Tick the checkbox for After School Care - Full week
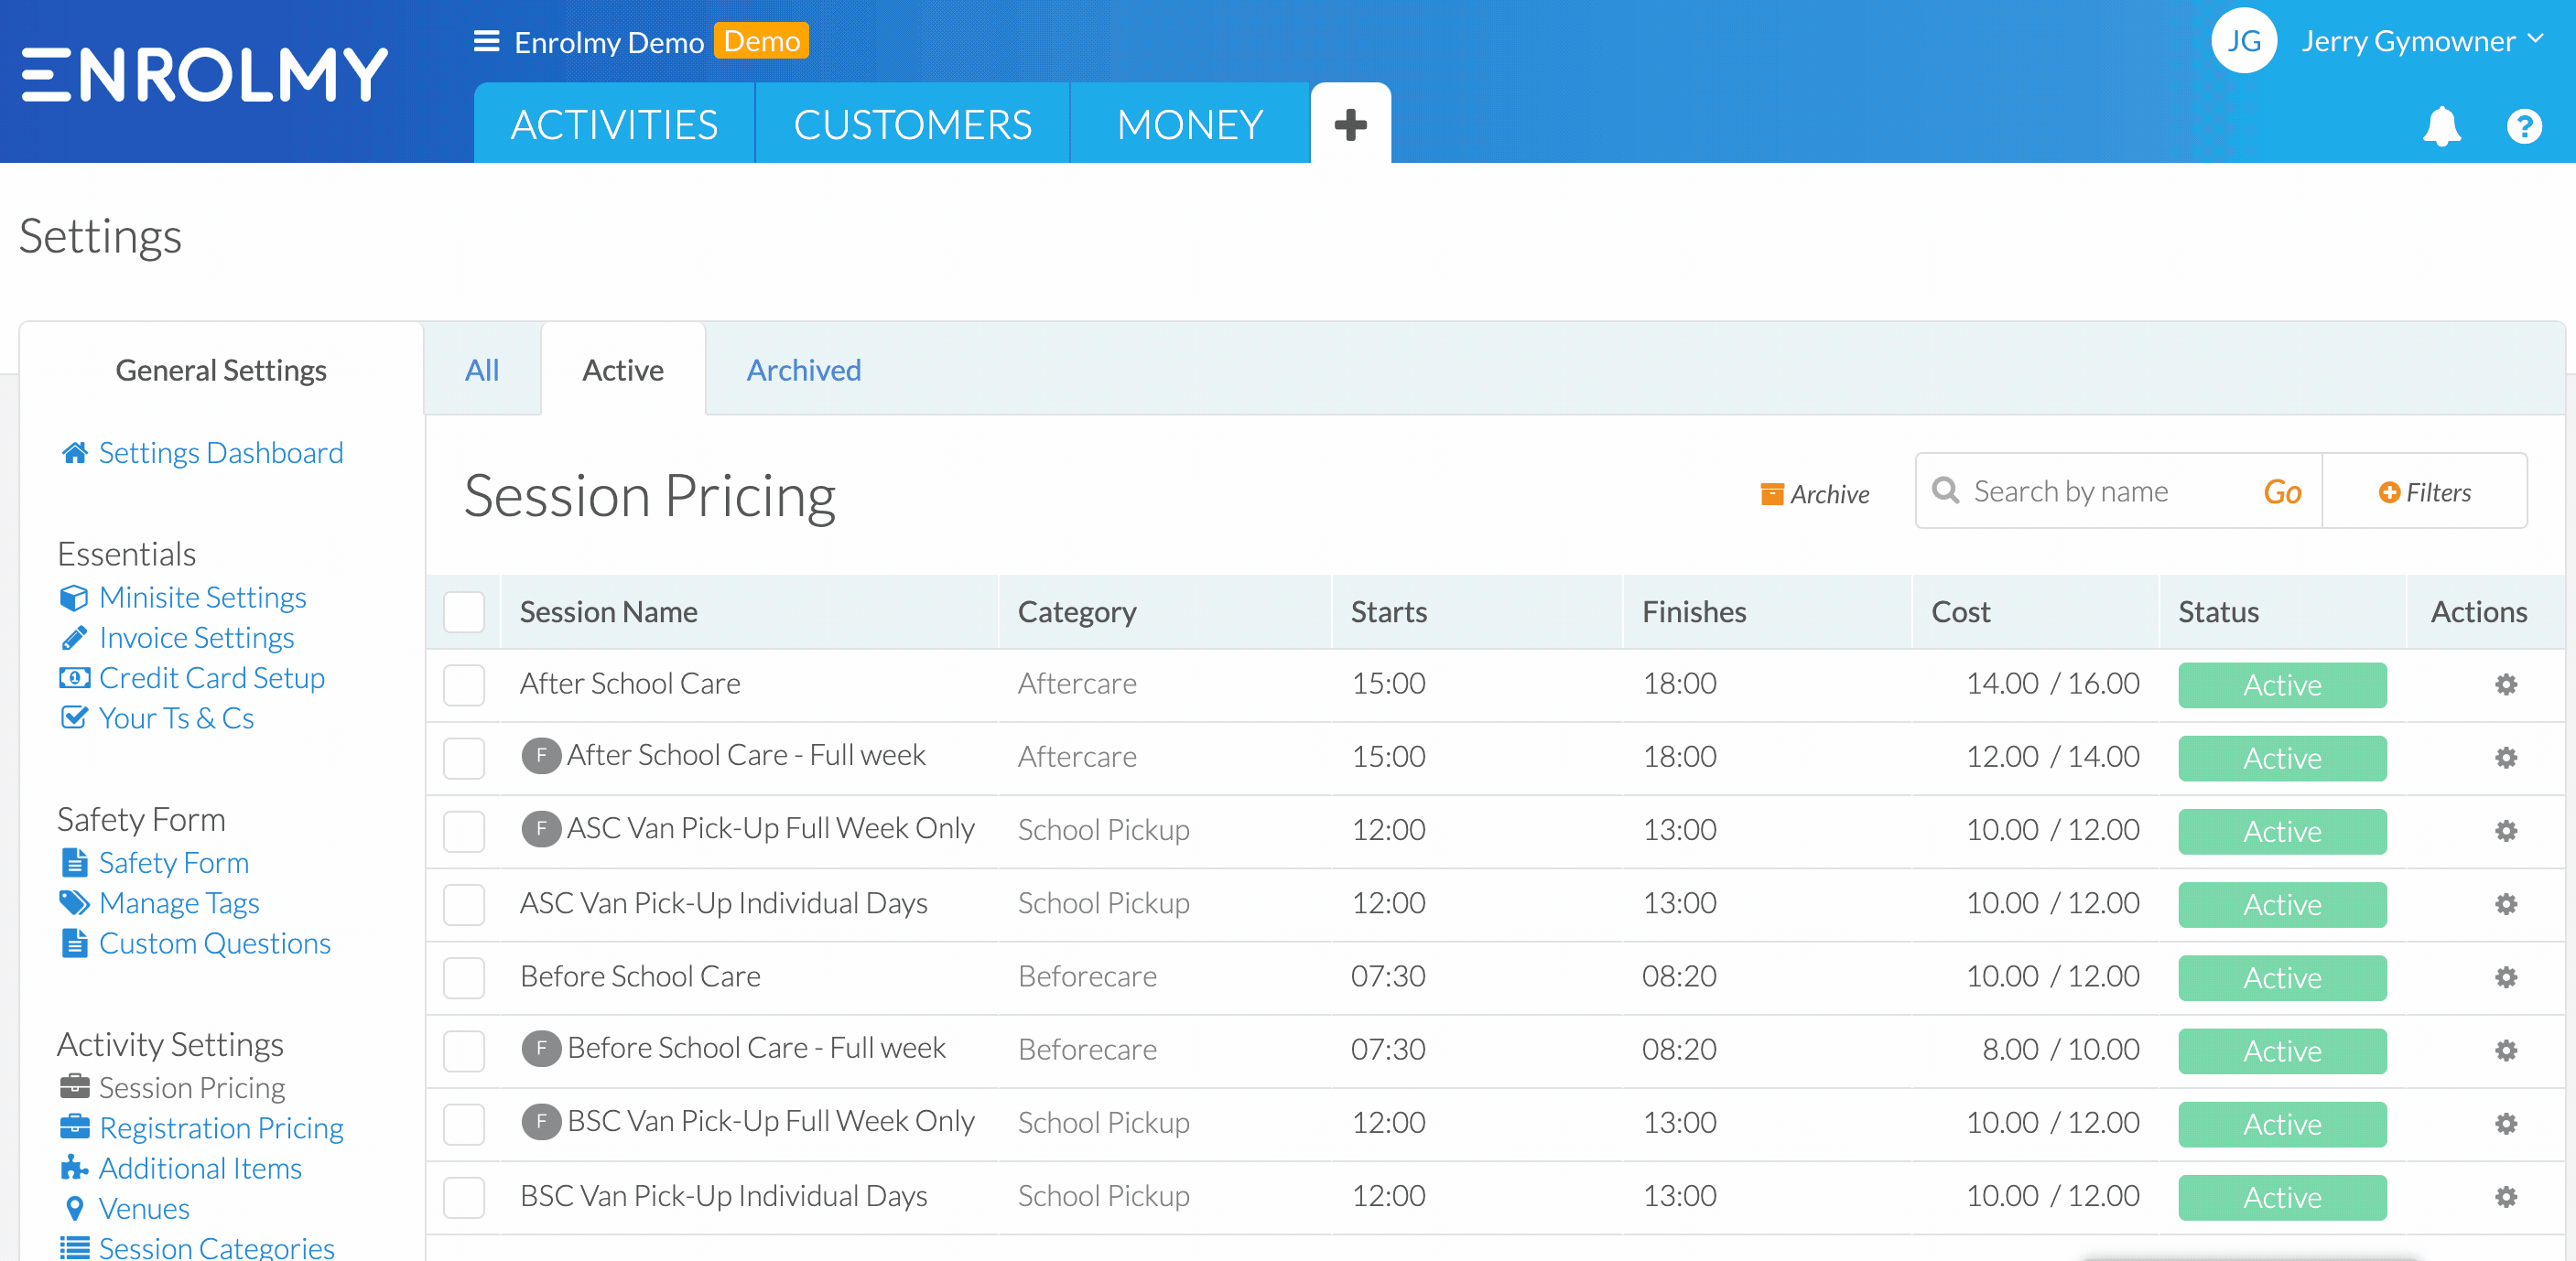This screenshot has height=1261, width=2576. (x=464, y=757)
